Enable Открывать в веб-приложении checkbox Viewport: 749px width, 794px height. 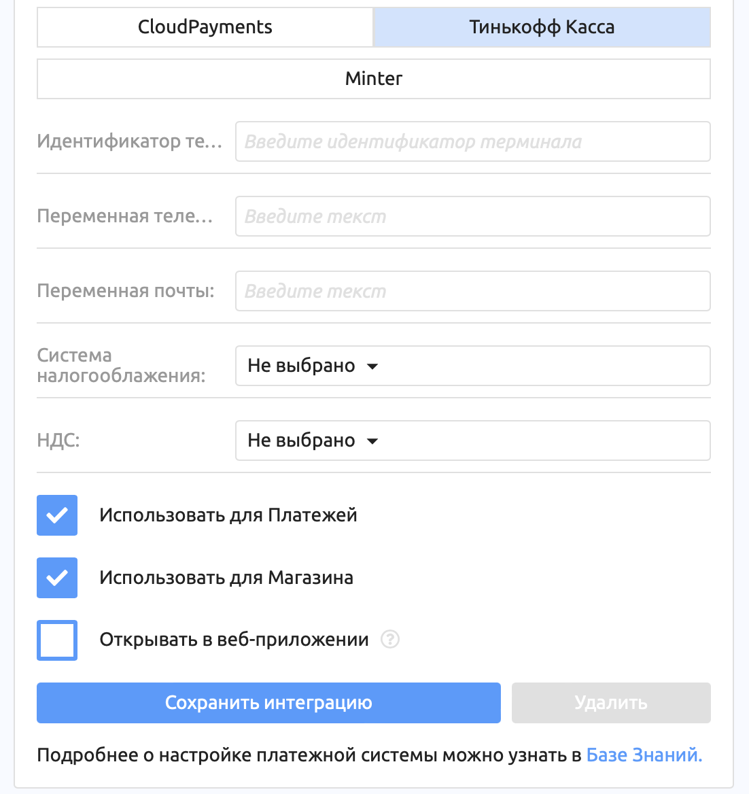coord(57,640)
